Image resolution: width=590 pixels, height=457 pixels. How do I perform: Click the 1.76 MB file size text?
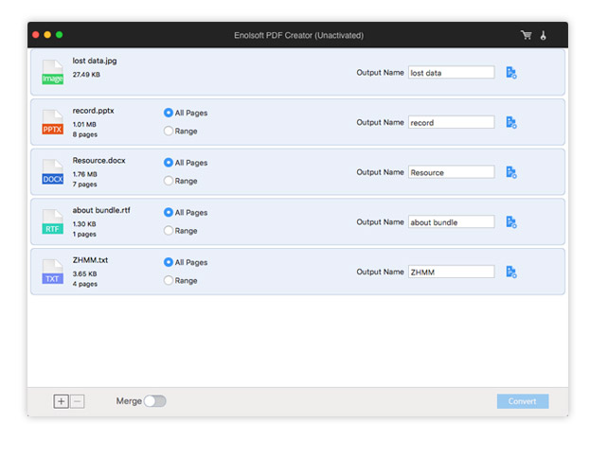84,174
